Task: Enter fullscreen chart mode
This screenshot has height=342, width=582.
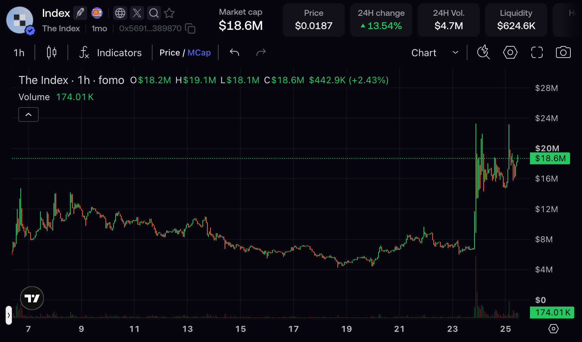Action: [x=537, y=53]
